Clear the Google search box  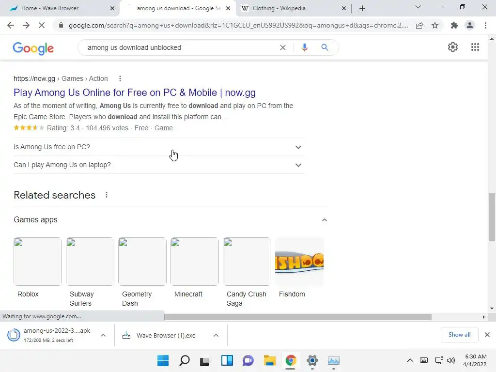[283, 47]
